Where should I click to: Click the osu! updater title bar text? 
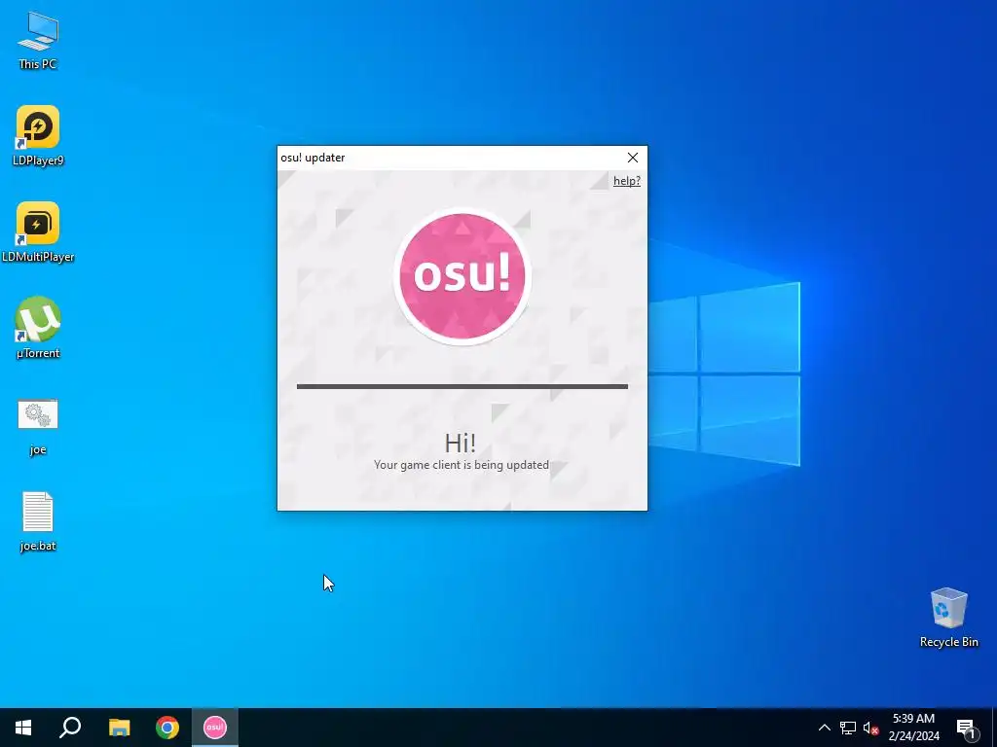[313, 158]
